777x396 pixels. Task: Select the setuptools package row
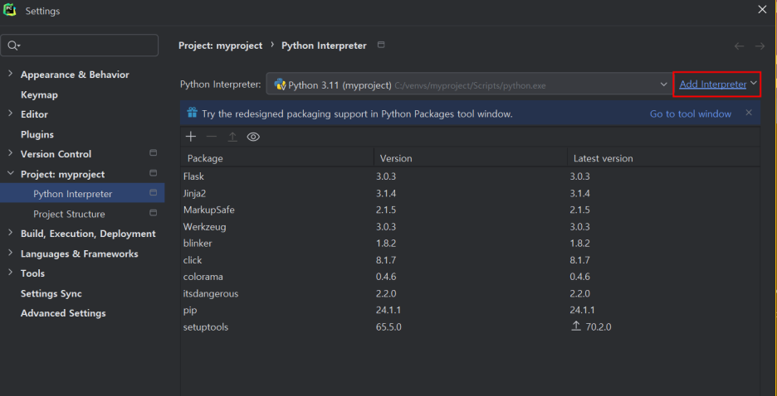470,326
